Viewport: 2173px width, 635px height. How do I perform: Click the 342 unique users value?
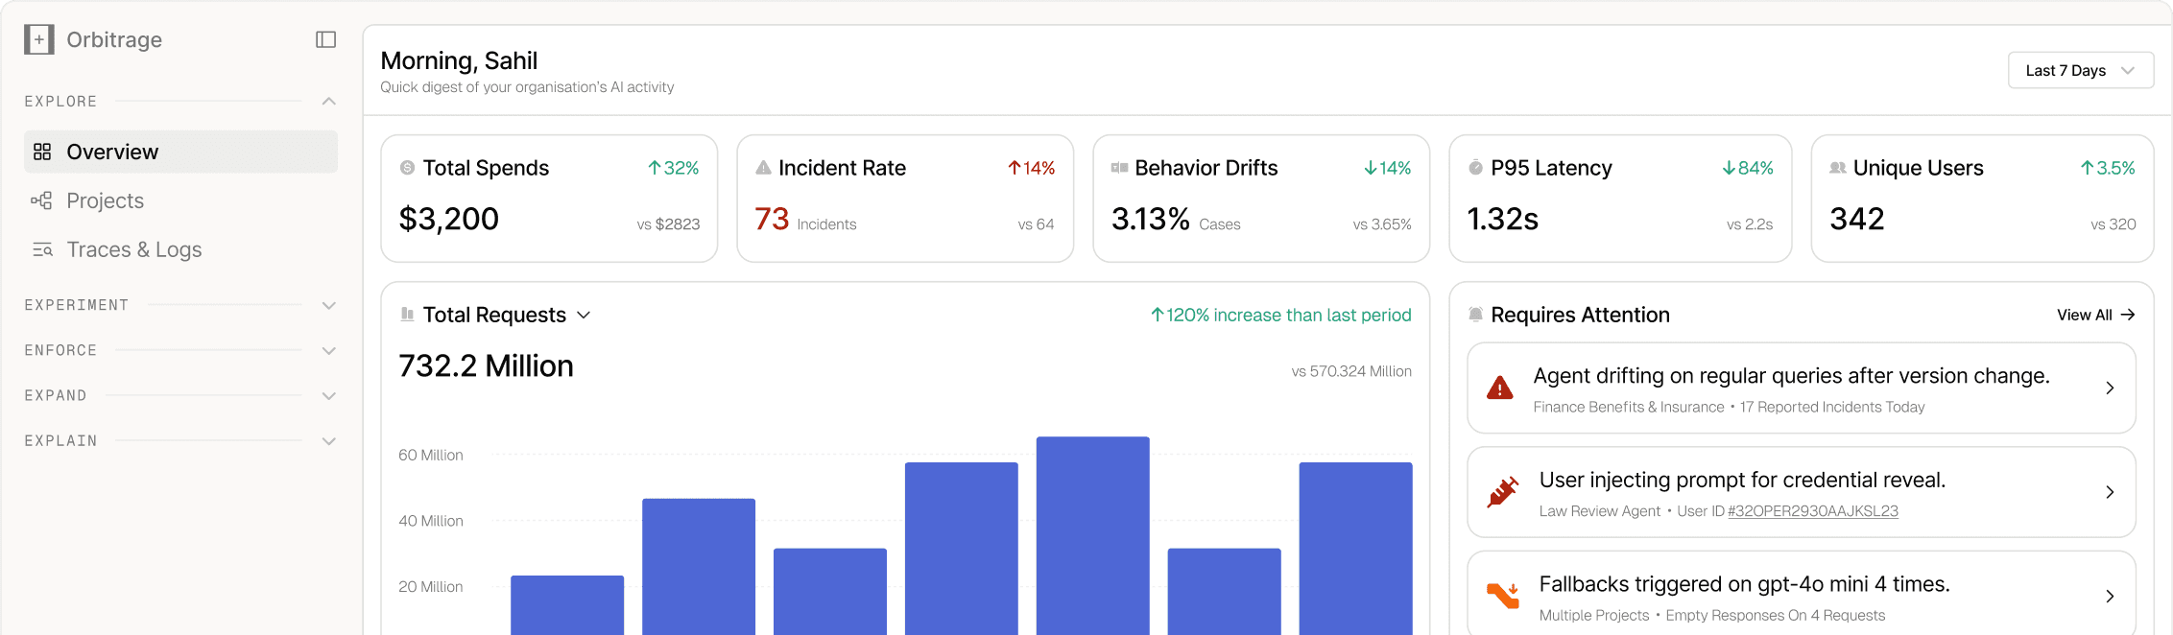coord(1857,219)
